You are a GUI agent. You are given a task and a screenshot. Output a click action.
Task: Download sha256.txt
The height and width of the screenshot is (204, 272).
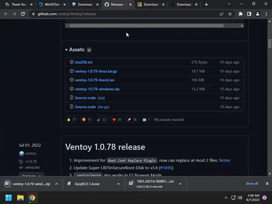pos(84,62)
